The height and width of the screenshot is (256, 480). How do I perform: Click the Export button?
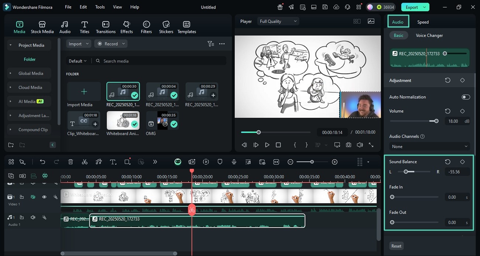point(415,7)
